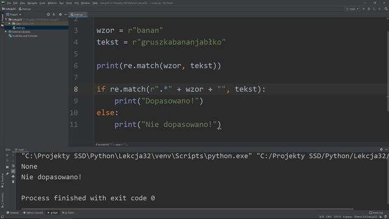Image resolution: width=389 pixels, height=219 pixels.
Task: Click the Clear All trash icon in Run panel
Action: click(x=13, y=181)
